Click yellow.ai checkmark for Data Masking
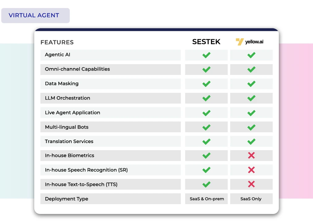313x222 pixels. [251, 84]
